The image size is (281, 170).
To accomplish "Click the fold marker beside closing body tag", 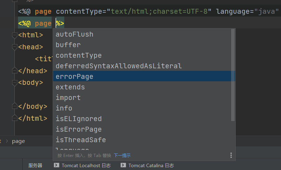I will [14, 107].
